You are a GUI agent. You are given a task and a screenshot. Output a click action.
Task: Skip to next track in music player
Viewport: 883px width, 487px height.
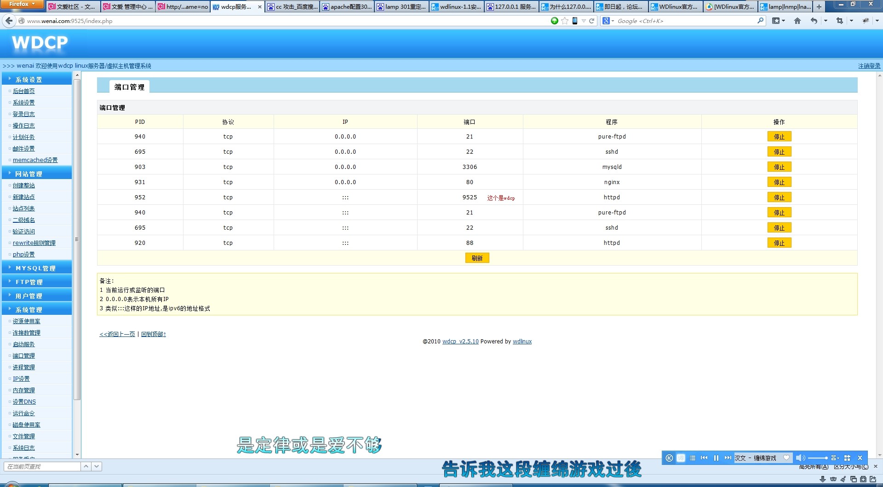pos(728,458)
